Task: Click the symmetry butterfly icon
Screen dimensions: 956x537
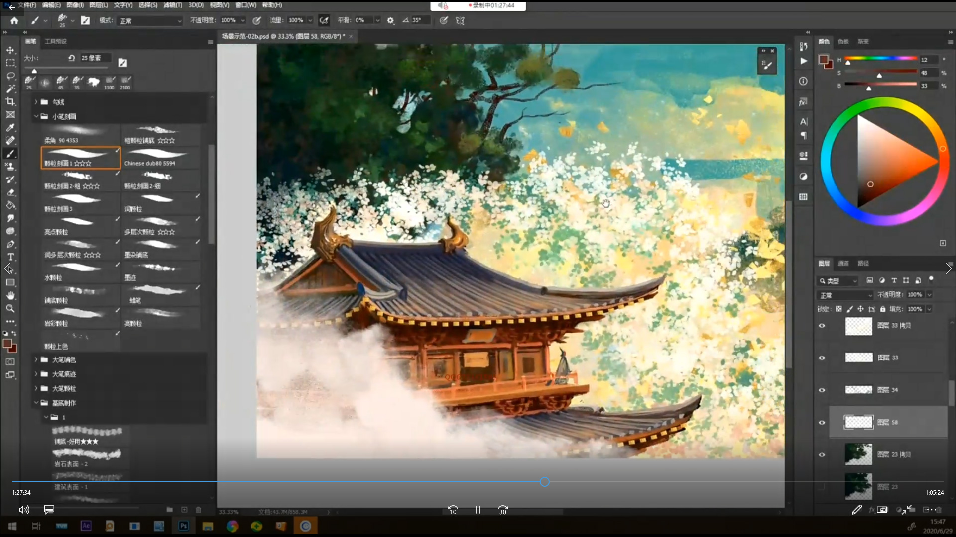Action: 460,20
